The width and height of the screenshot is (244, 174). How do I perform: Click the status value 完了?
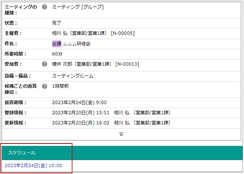(57, 23)
